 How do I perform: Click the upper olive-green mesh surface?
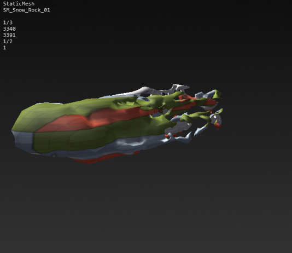pyautogui.click(x=74, y=110)
